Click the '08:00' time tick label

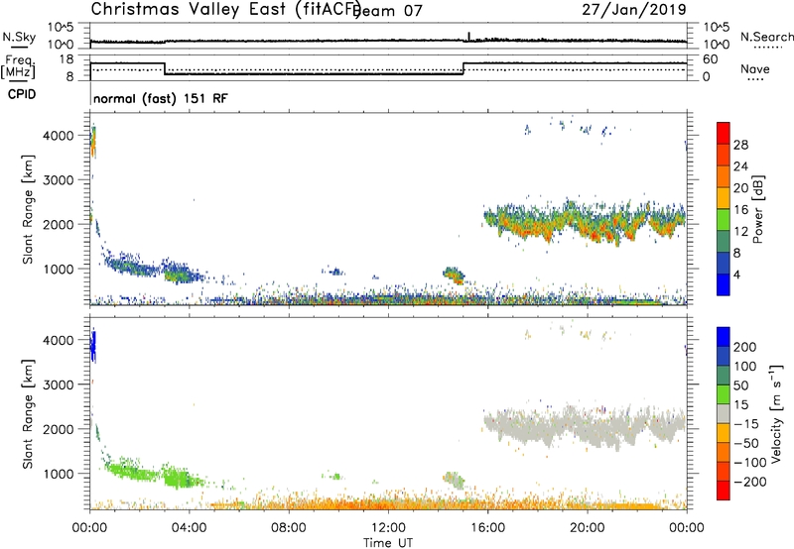(289, 528)
